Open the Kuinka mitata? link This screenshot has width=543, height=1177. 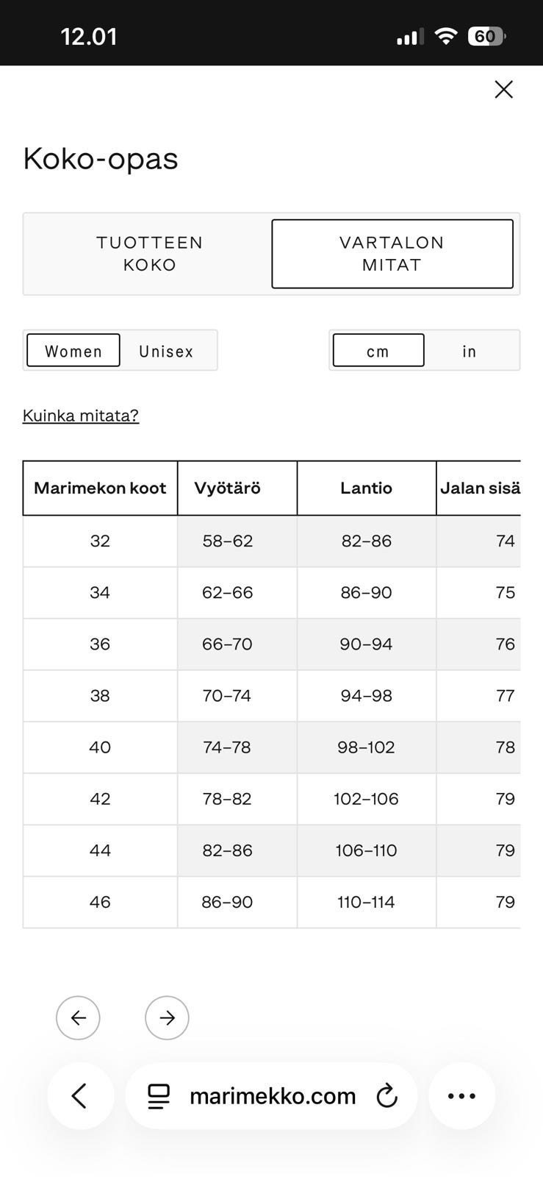pos(81,416)
